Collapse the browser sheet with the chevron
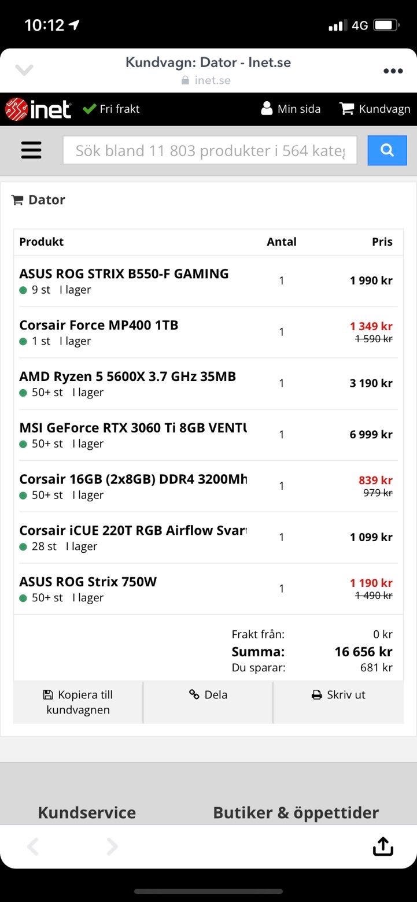417x902 pixels. [x=24, y=71]
